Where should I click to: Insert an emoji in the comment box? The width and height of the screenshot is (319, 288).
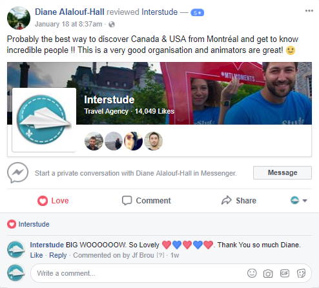(252, 273)
